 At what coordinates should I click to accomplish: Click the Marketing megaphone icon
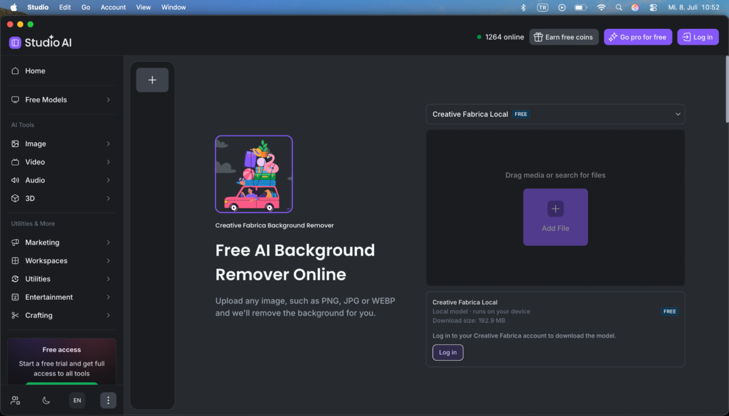15,242
